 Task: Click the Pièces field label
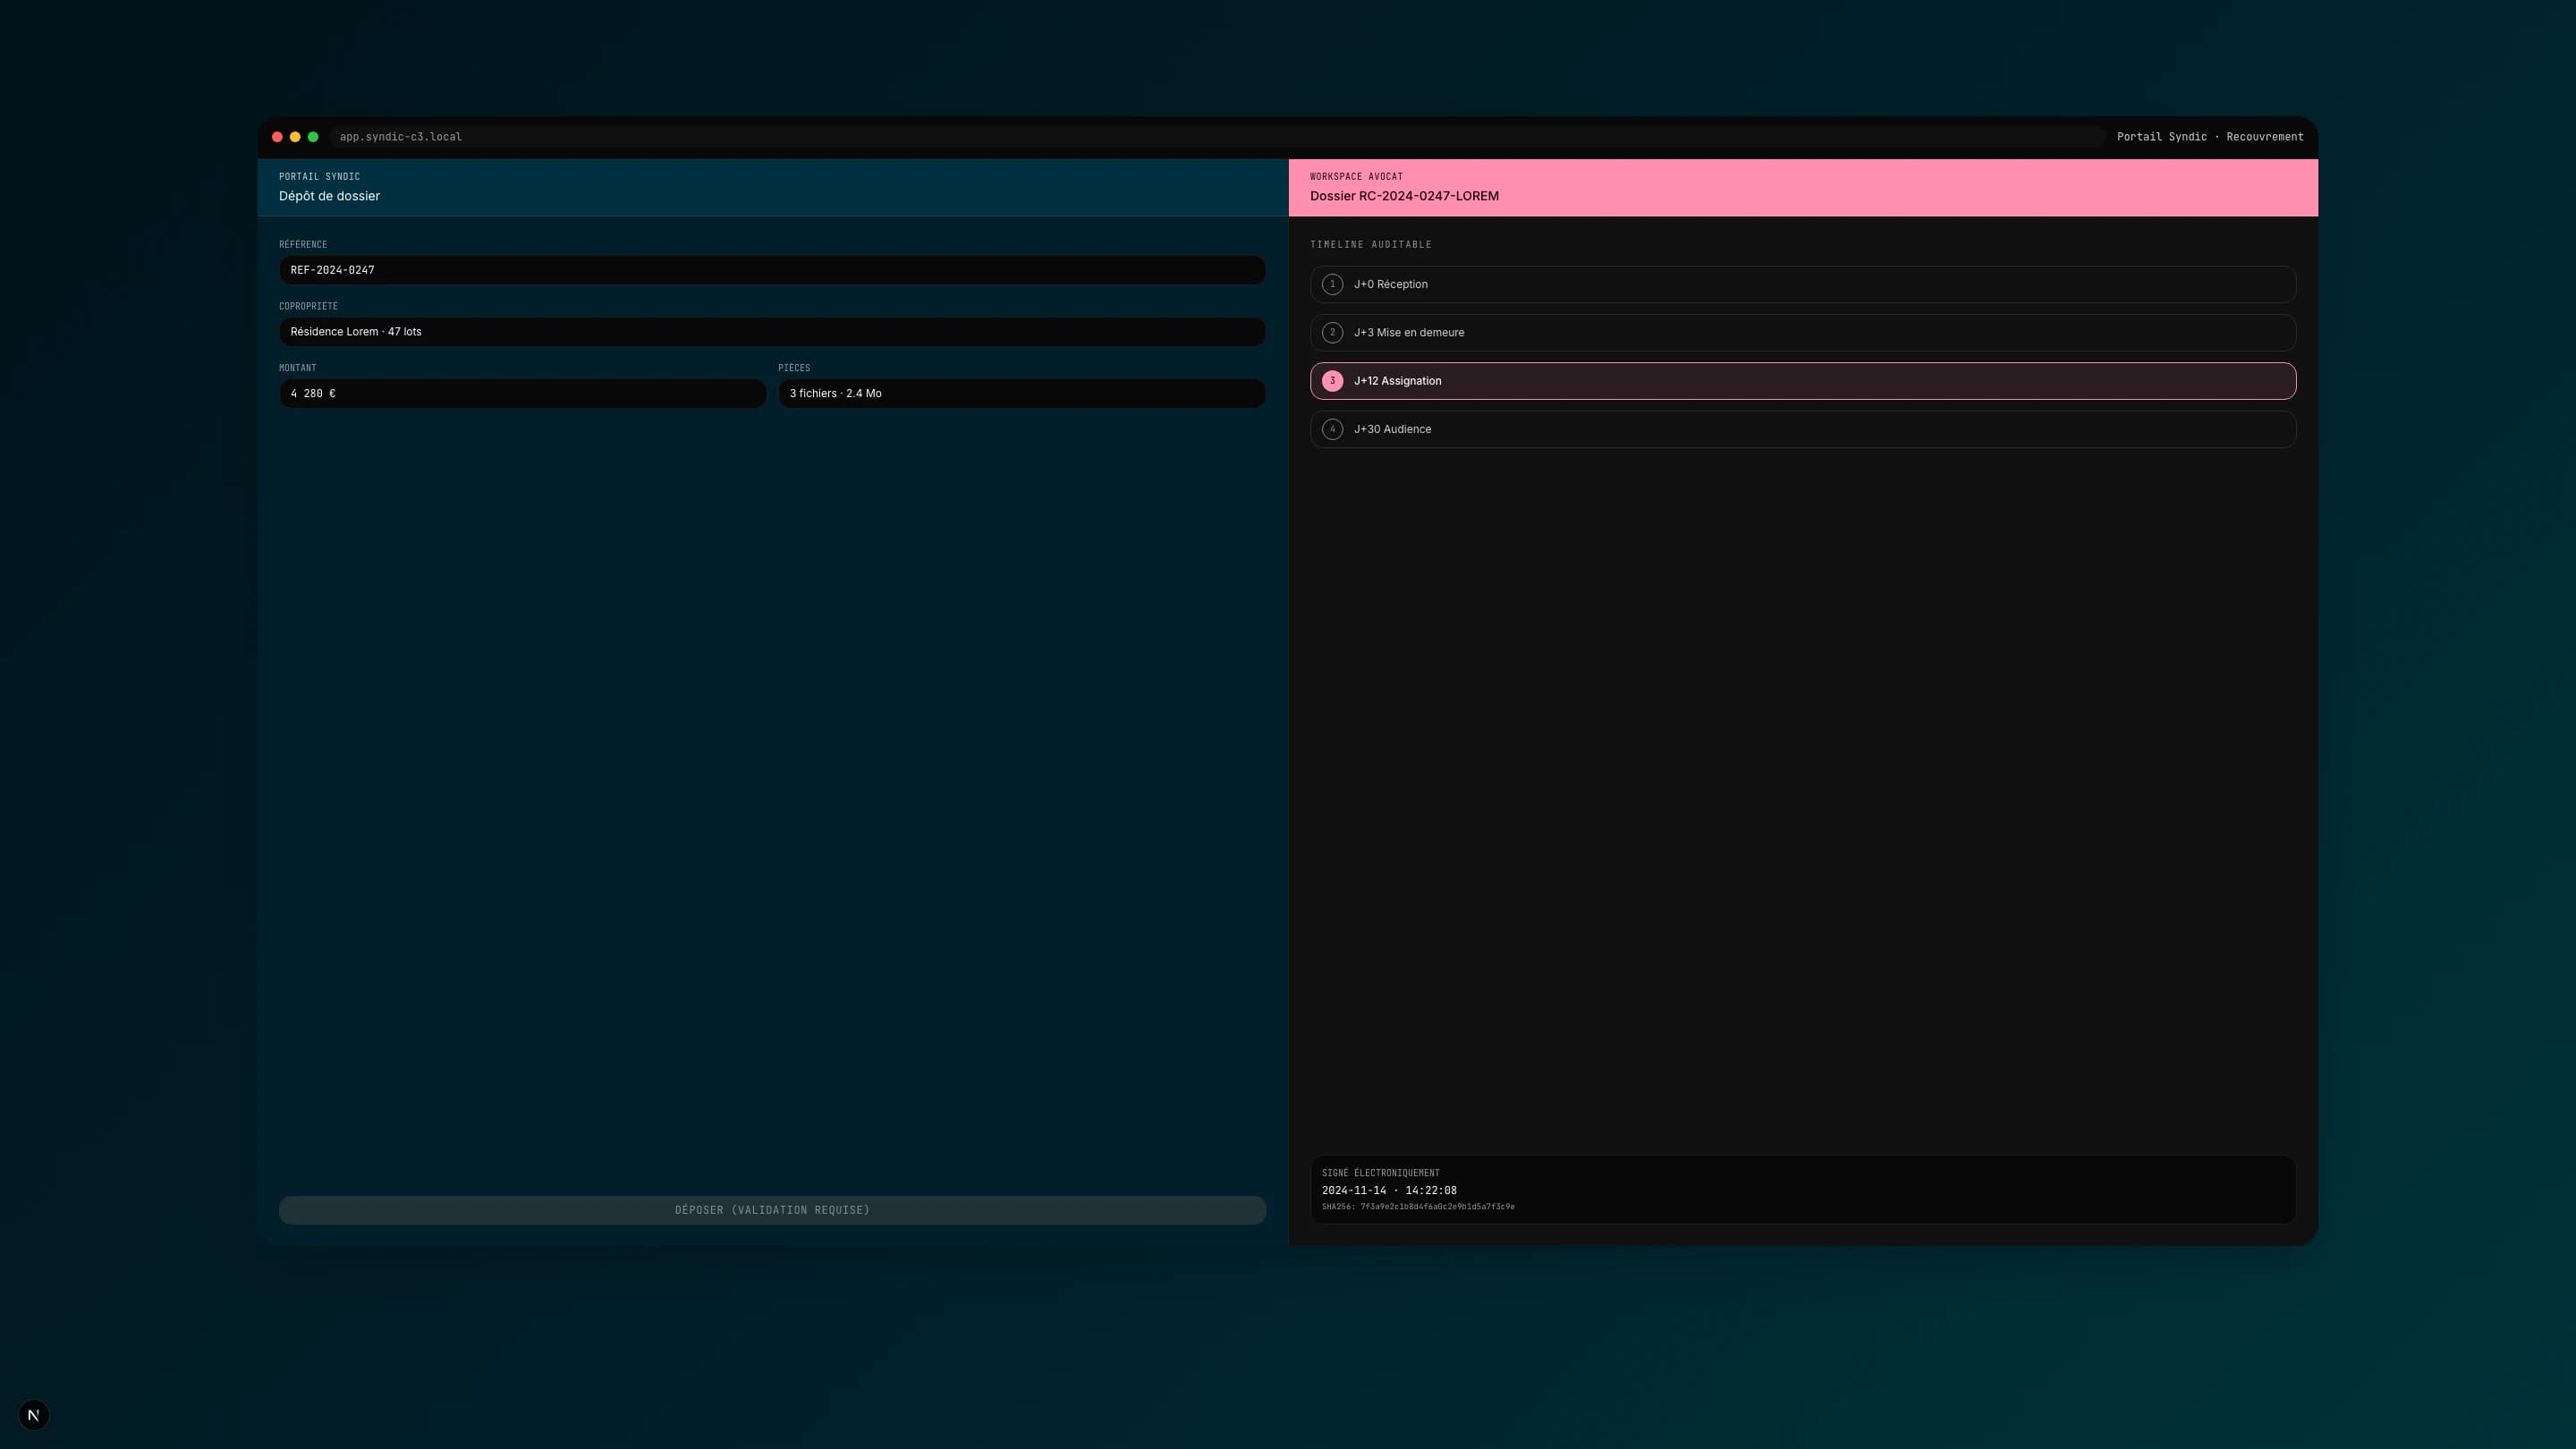[x=794, y=368]
